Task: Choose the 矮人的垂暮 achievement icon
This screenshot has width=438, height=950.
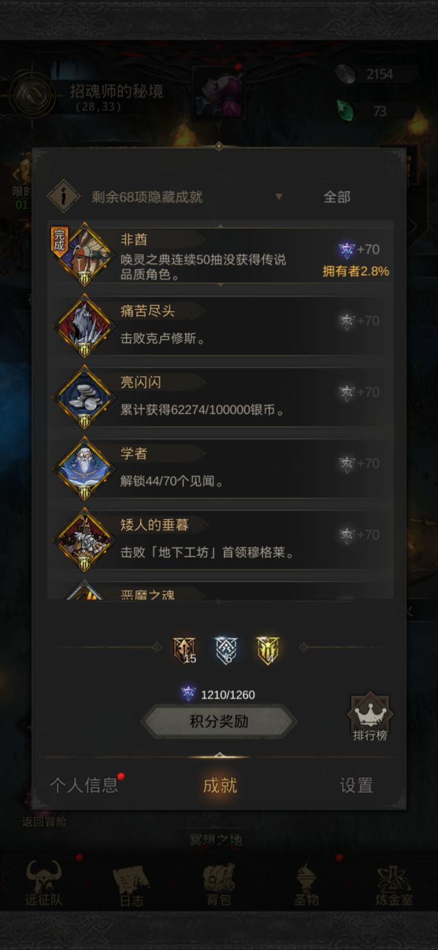Action: click(x=84, y=539)
